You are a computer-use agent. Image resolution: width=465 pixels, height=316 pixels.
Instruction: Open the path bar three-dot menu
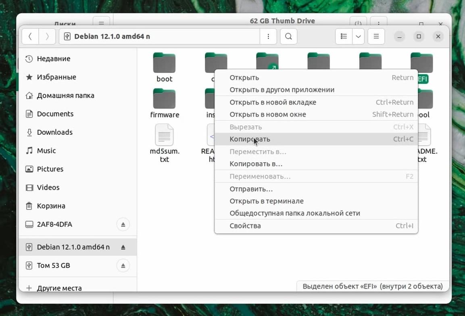coord(268,36)
